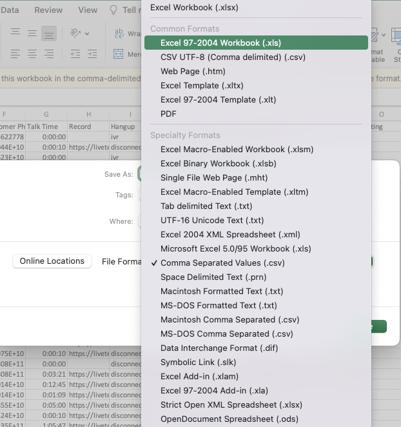Decrease indent of cell
The width and height of the screenshot is (401, 427).
pyautogui.click(x=75, y=54)
